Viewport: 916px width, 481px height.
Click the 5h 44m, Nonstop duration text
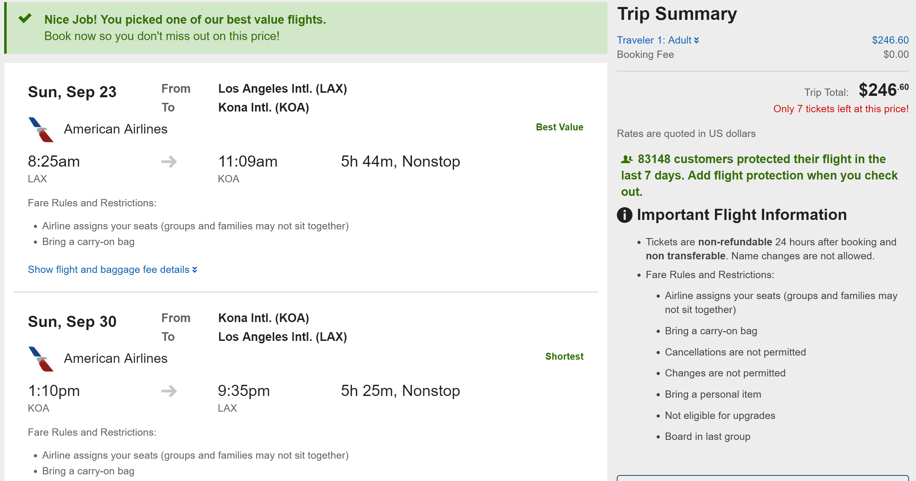pos(400,161)
